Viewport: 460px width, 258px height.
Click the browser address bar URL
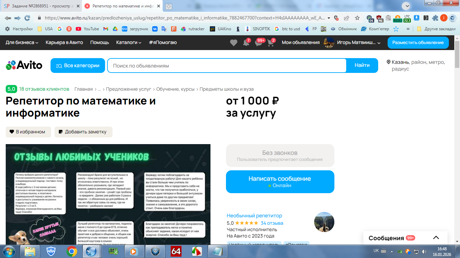[185, 18]
